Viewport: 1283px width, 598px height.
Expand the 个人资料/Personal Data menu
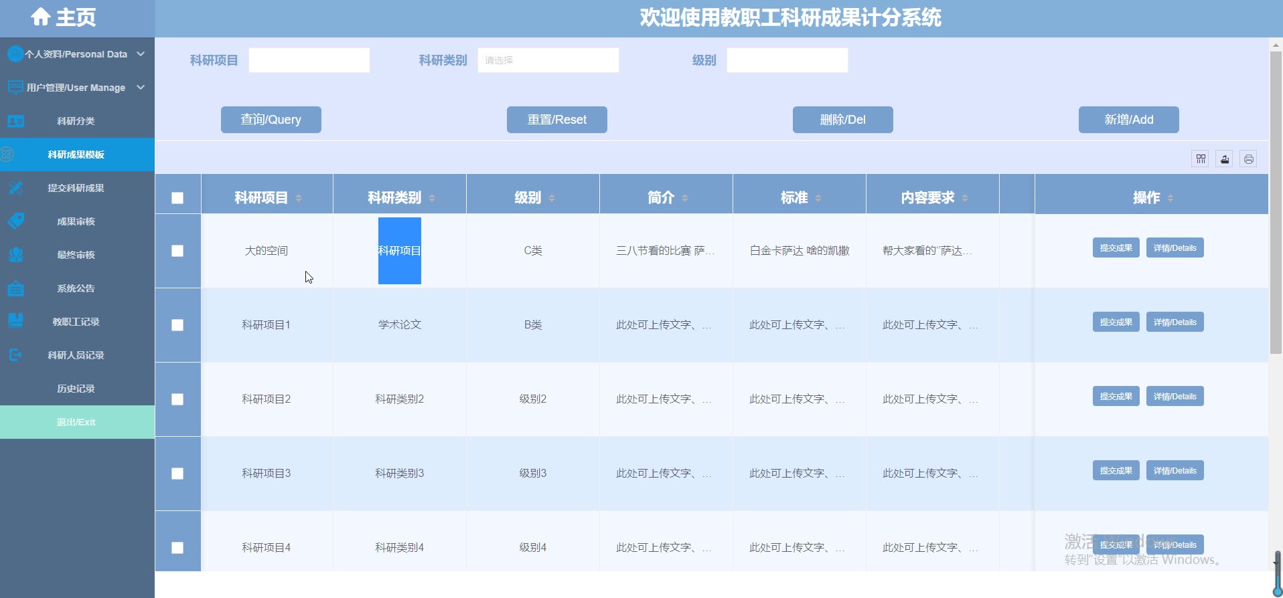77,54
